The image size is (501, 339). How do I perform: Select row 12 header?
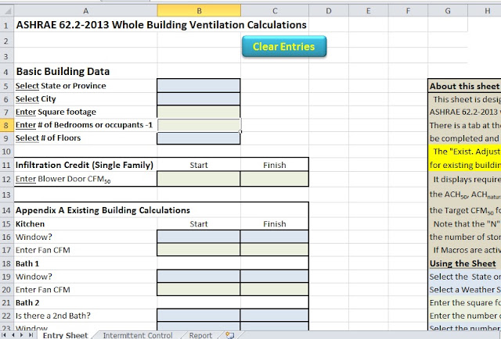click(x=7, y=179)
